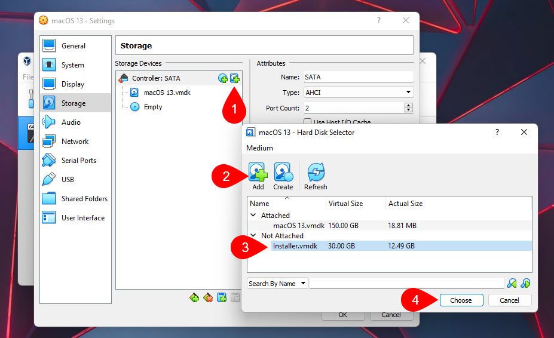Click the add storage attachment icon below the device tree
Viewport: 554px width, 338px height.
(x=222, y=298)
